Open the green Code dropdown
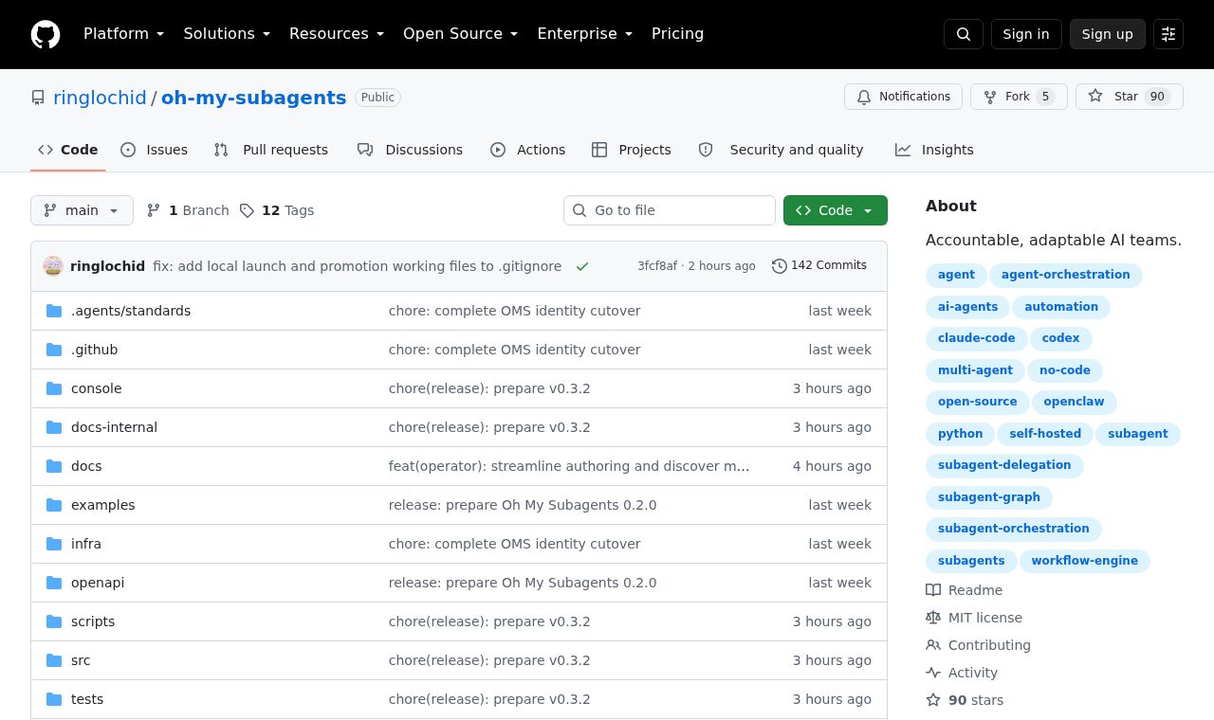Screen dimensions: 1214x720 (x=836, y=210)
